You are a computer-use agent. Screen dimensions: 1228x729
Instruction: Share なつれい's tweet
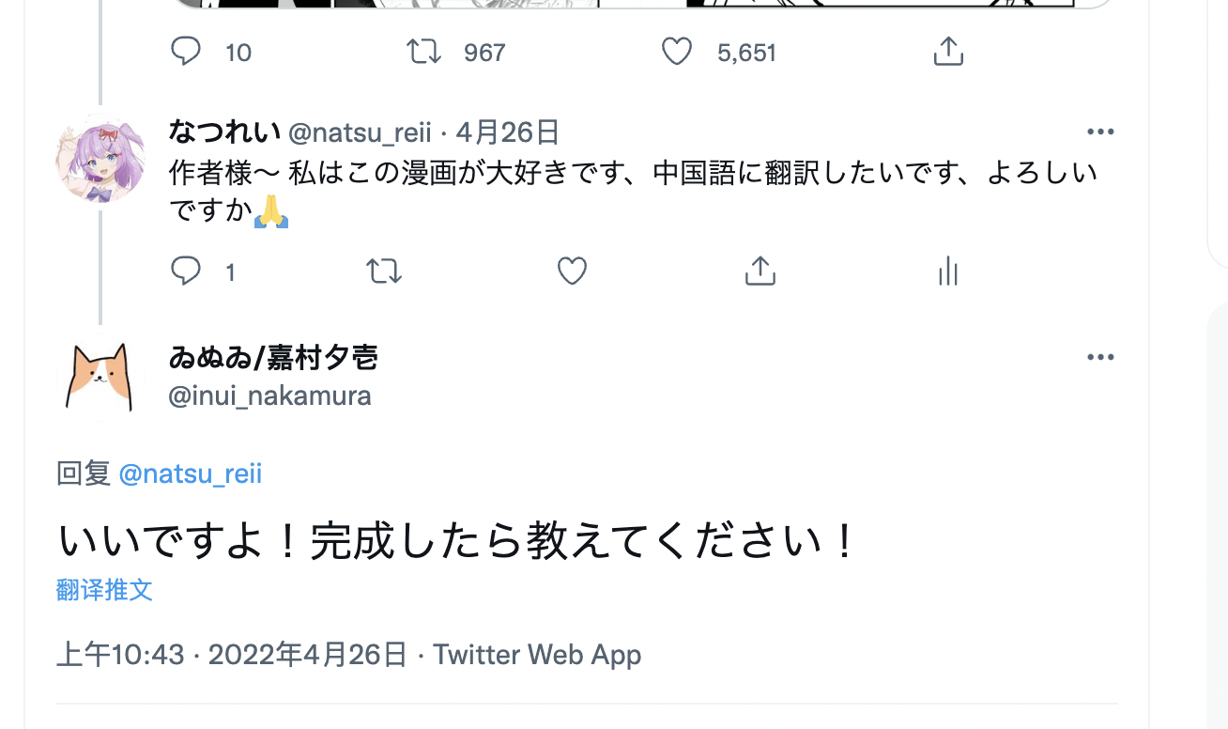pyautogui.click(x=760, y=271)
